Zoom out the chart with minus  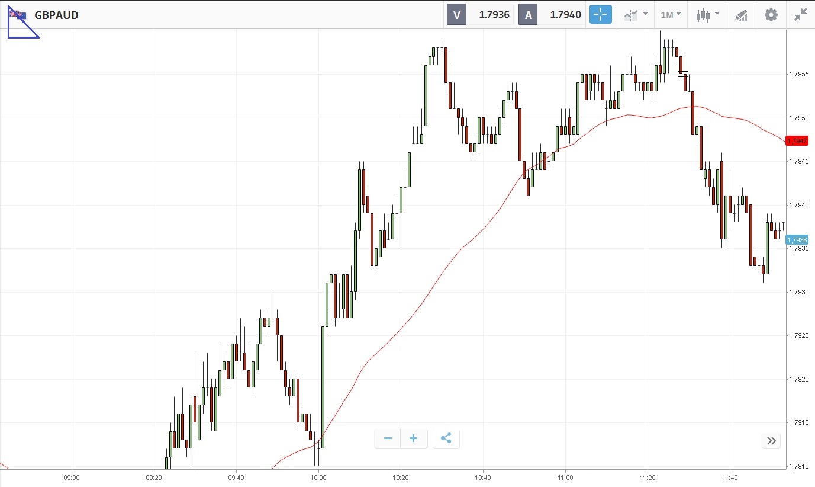point(388,438)
